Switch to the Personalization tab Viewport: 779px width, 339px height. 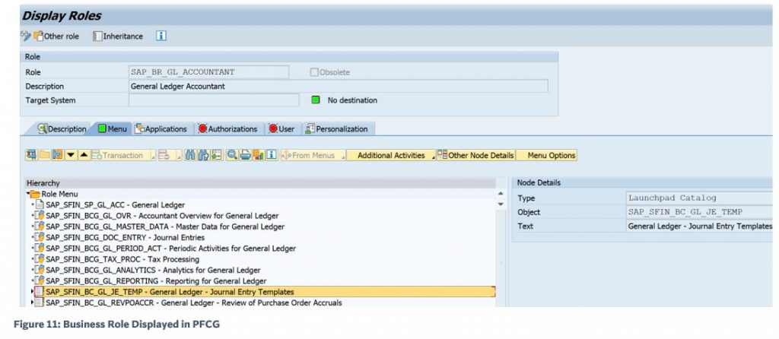[337, 129]
